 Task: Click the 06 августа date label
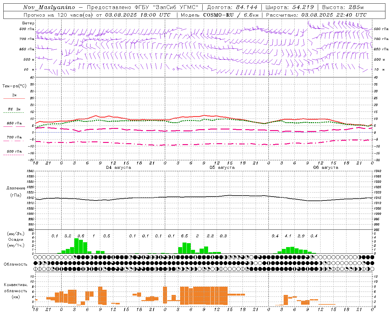pos(326,168)
